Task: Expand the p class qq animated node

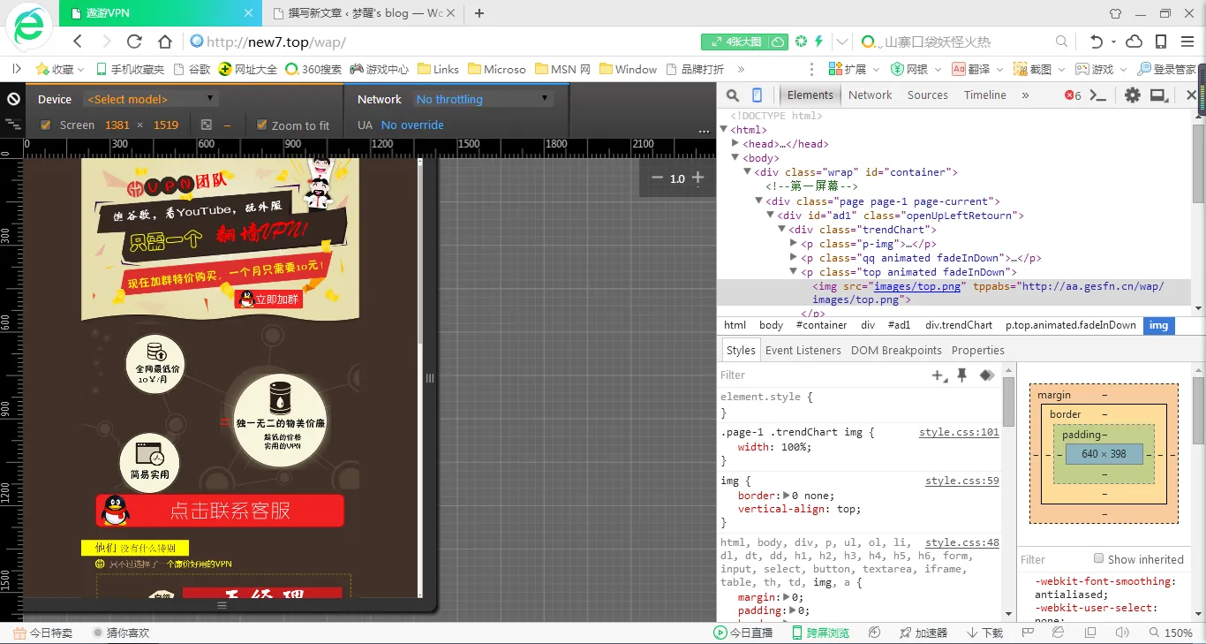Action: pos(793,258)
